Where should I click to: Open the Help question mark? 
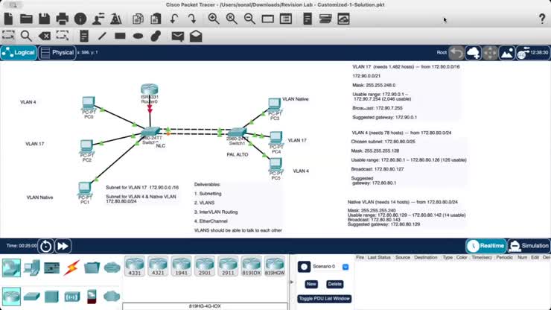(x=542, y=19)
